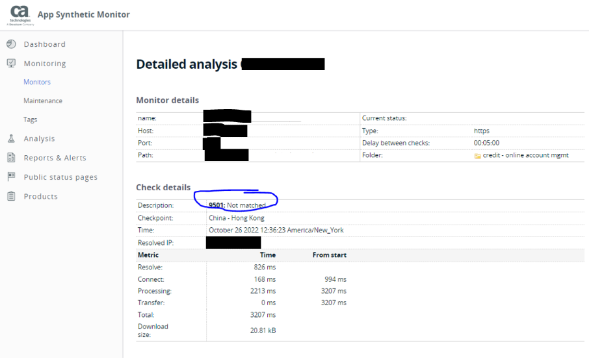Click the Dashboard gauge icon

(x=11, y=44)
